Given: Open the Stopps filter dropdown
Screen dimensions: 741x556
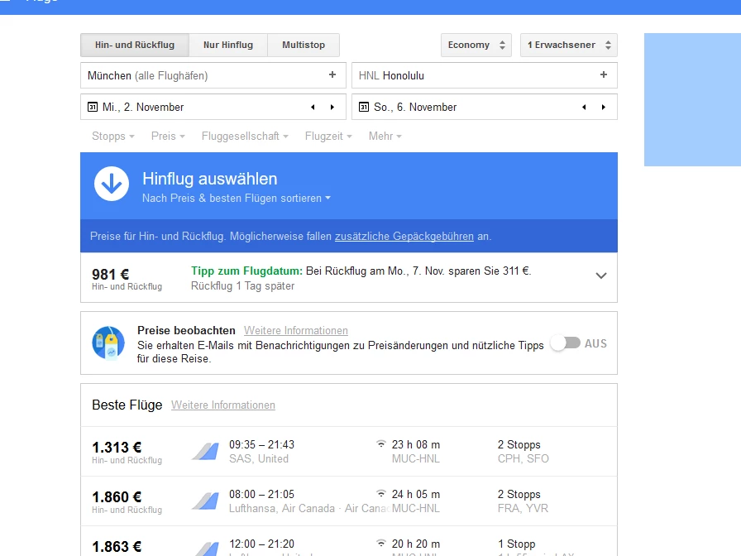Looking at the screenshot, I should pos(113,137).
